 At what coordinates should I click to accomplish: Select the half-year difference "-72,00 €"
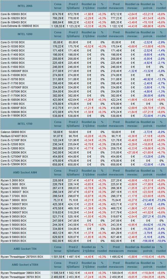pos(148,116)
